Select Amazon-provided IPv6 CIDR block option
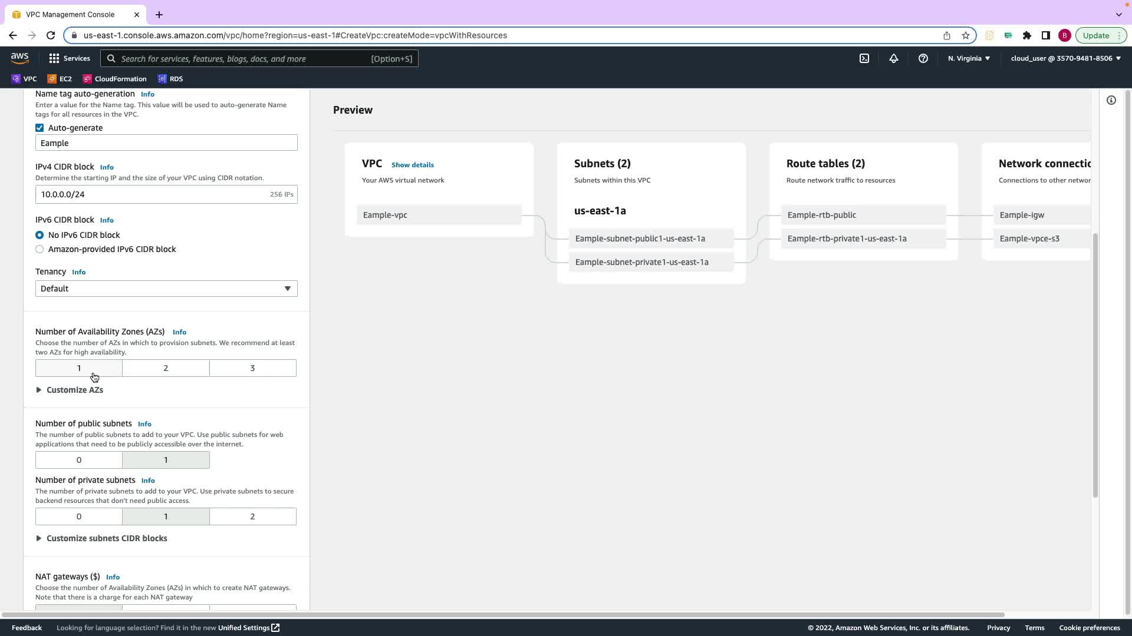Viewport: 1132px width, 636px height. pyautogui.click(x=40, y=249)
